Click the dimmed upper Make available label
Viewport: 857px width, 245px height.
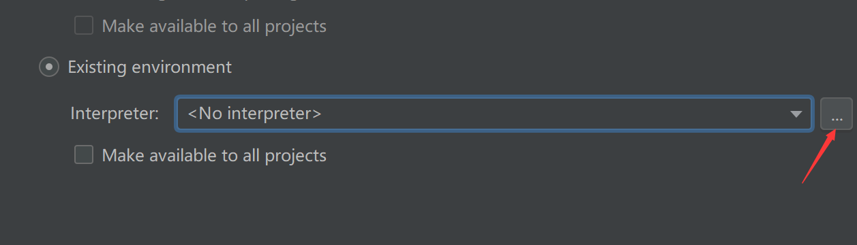coord(214,26)
